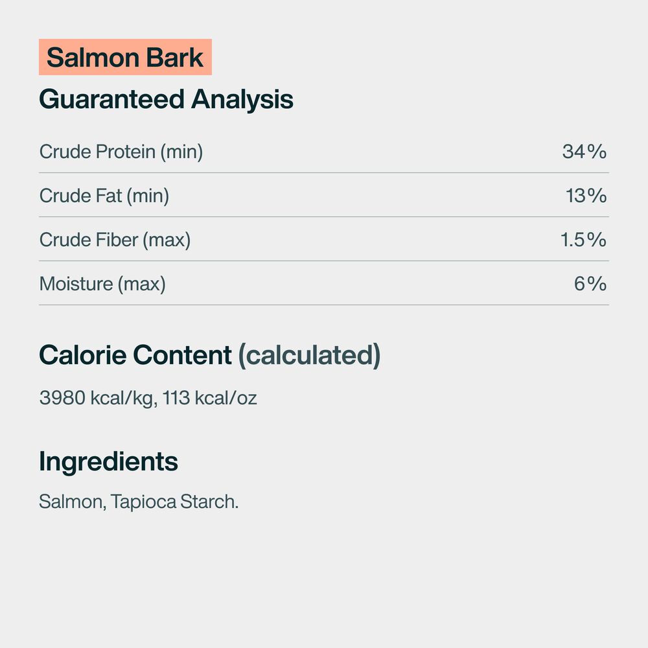Click the 6% moisture value

click(590, 284)
